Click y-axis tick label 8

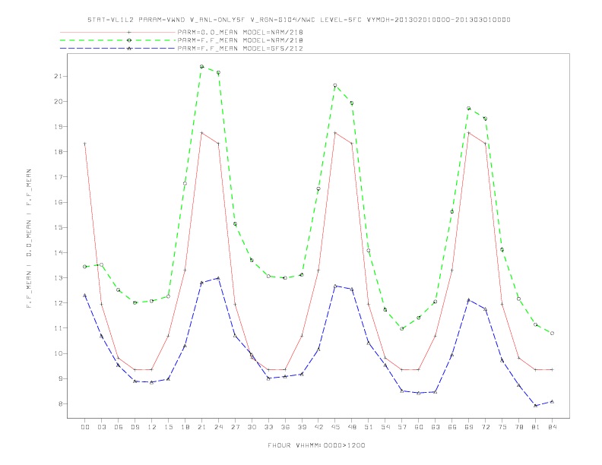point(59,404)
